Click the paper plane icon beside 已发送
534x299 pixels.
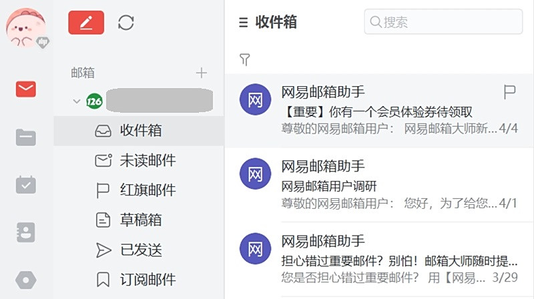coord(103,250)
